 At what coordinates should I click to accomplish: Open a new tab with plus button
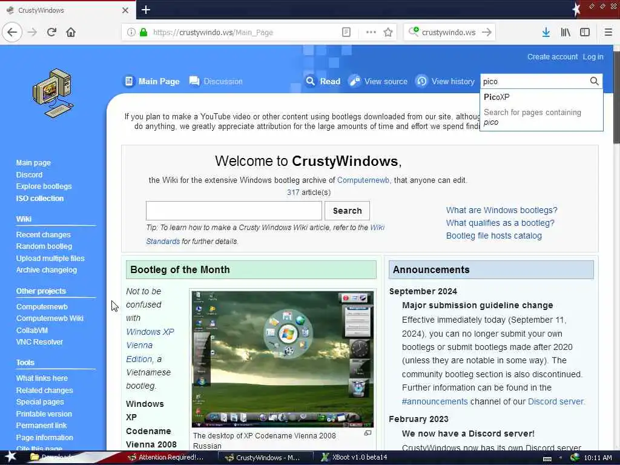[x=145, y=10]
